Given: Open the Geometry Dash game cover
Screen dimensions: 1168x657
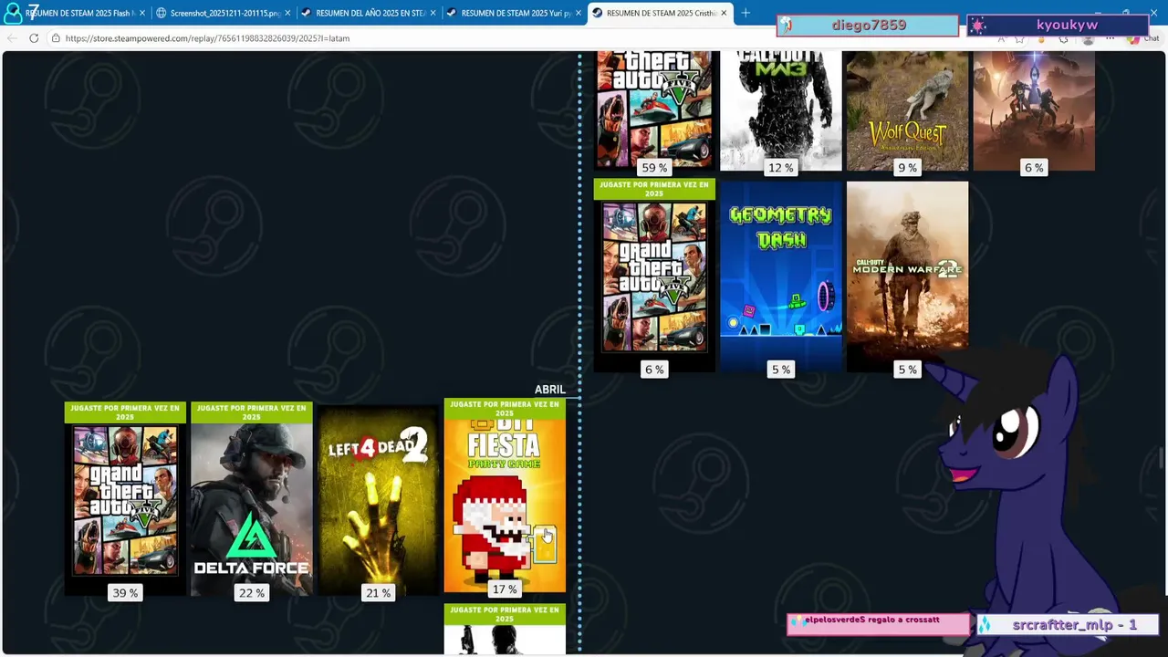Looking at the screenshot, I should (781, 276).
